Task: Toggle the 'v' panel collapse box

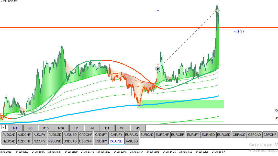Action: point(3,127)
